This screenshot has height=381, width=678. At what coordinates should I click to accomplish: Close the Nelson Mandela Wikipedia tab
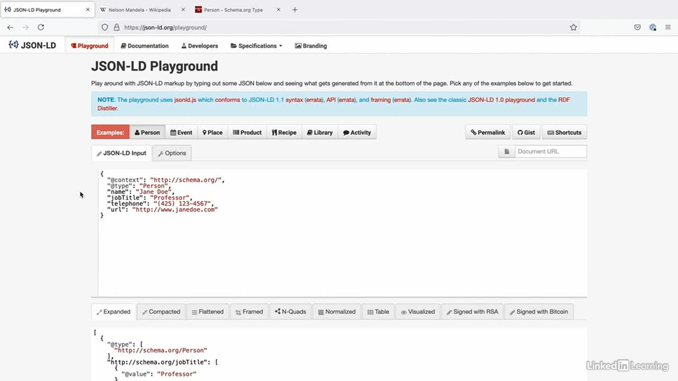(183, 10)
